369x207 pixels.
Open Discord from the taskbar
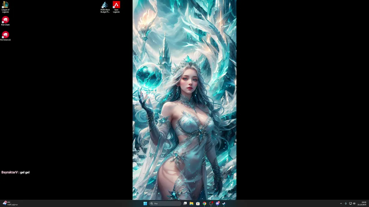pyautogui.click(x=218, y=204)
